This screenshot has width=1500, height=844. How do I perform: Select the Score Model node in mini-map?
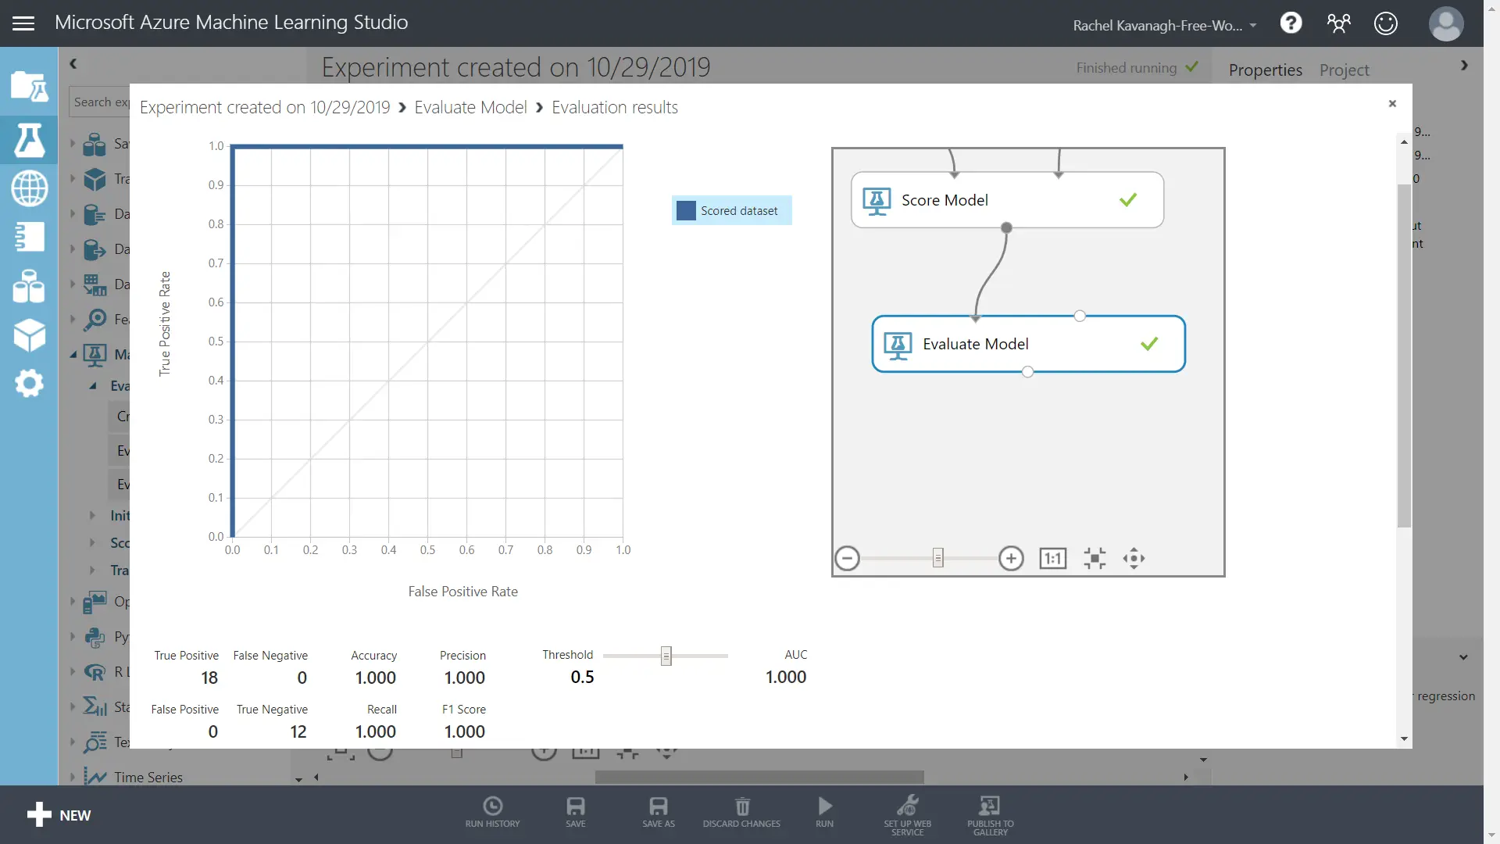coord(1007,200)
